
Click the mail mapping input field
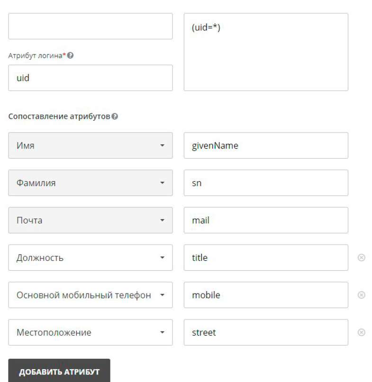[266, 220]
